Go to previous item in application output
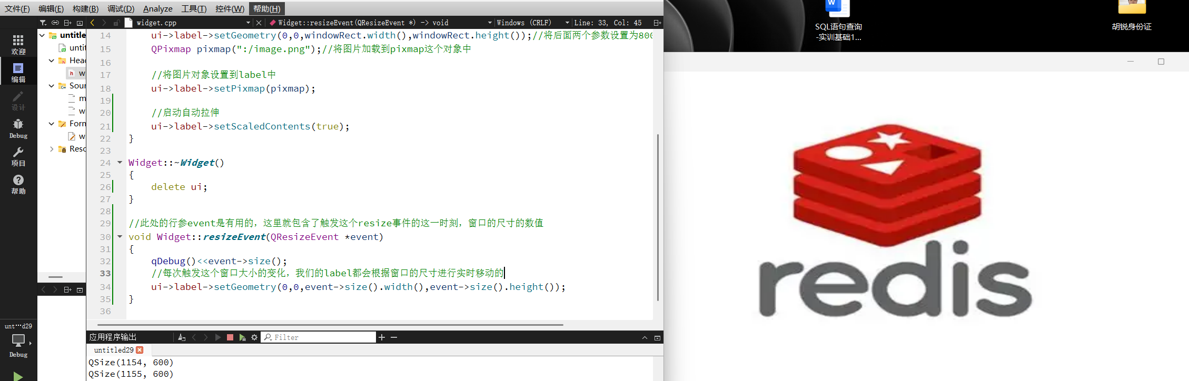This screenshot has width=1189, height=381. pyautogui.click(x=194, y=337)
